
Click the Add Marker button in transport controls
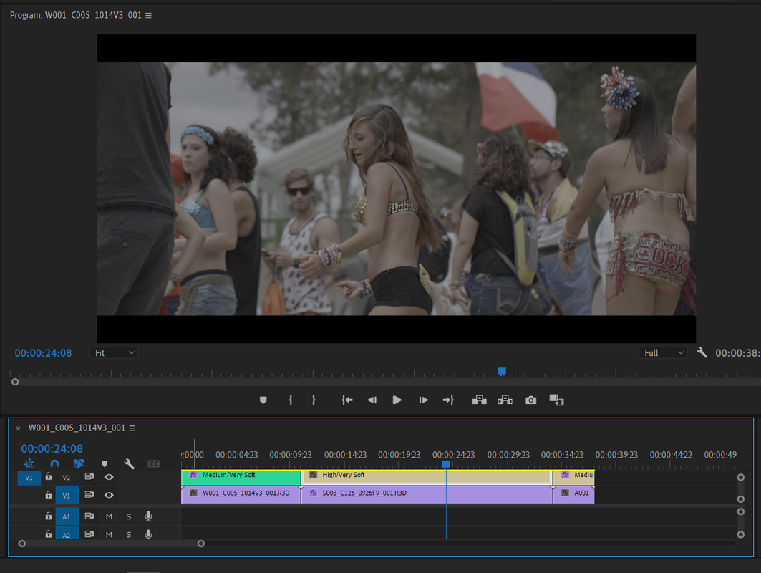click(x=263, y=400)
